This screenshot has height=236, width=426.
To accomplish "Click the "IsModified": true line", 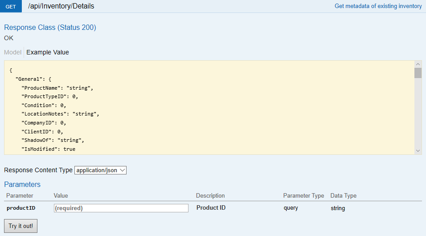I will tap(49, 149).
